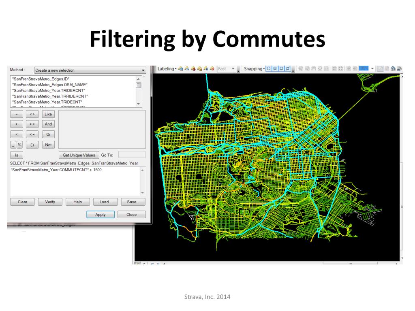Click the Clear button

click(x=23, y=202)
